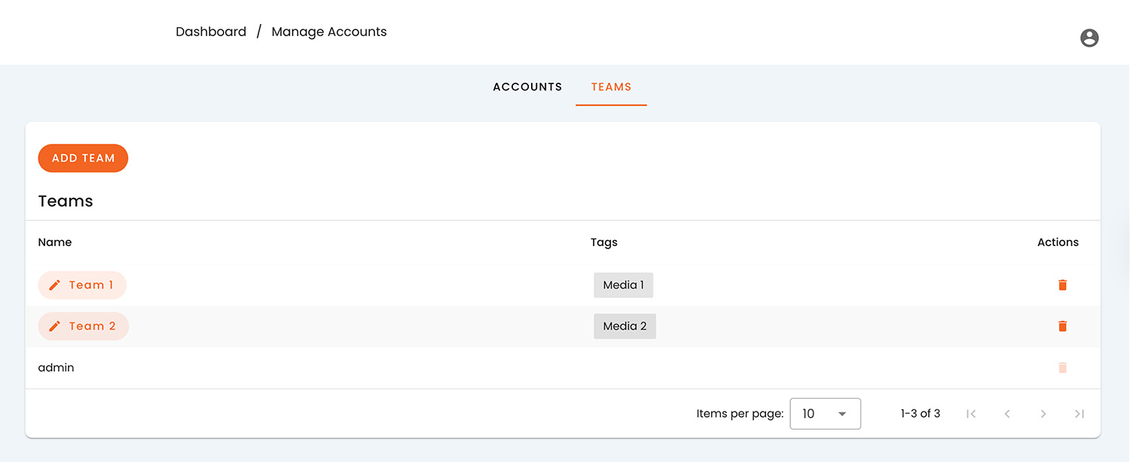The image size is (1130, 462).
Task: Open the user account profile icon
Action: point(1089,38)
